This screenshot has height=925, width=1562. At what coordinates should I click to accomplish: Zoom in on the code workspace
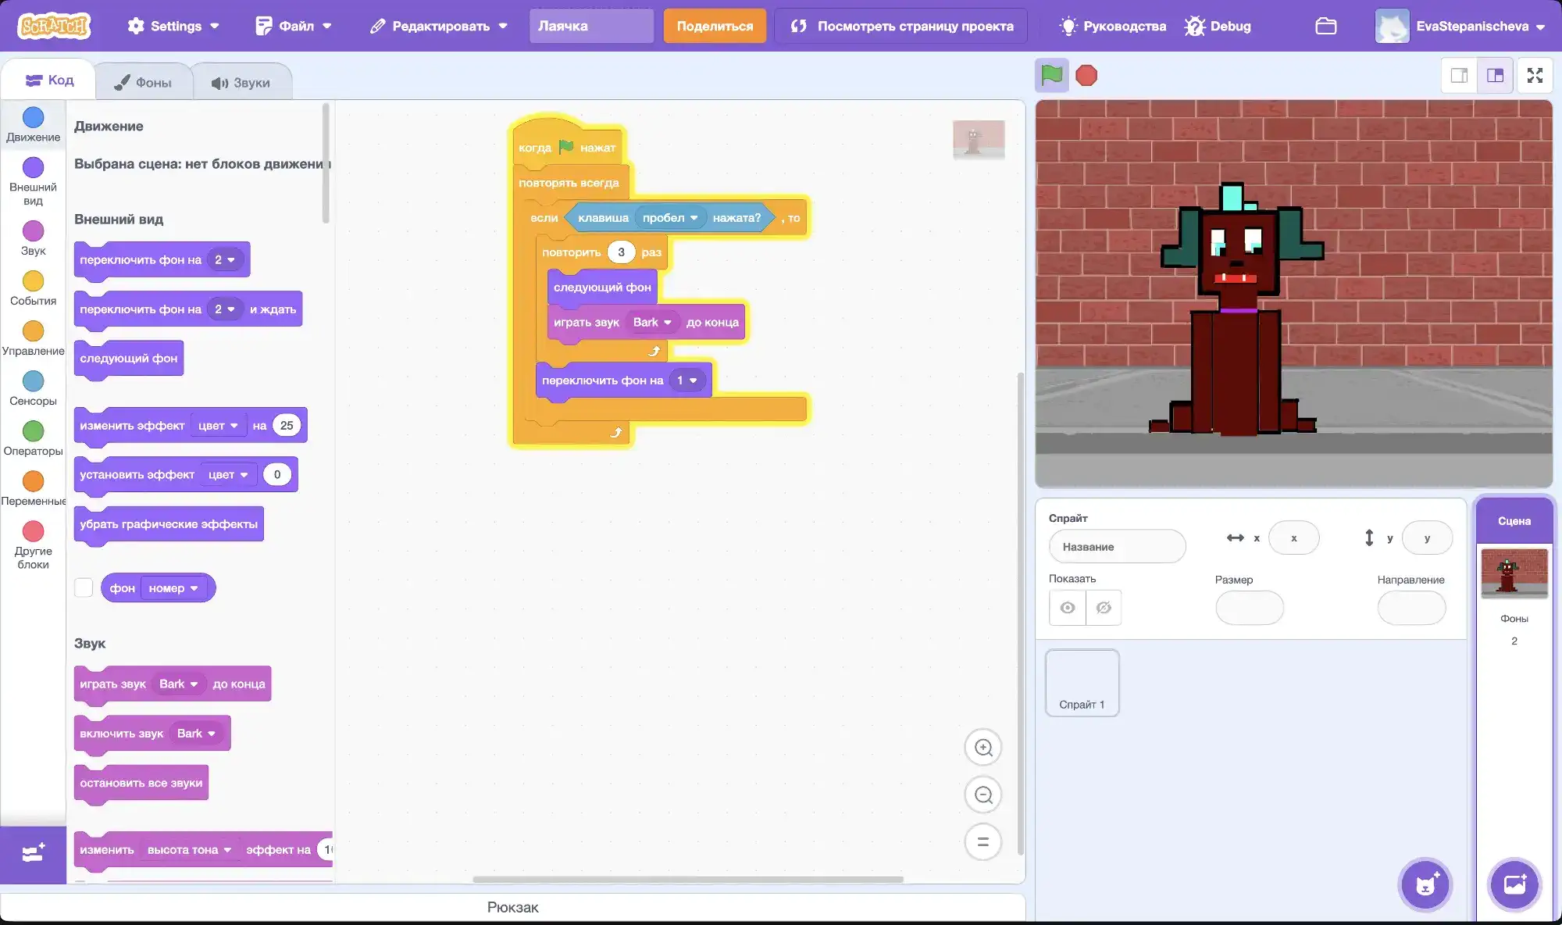click(x=983, y=748)
